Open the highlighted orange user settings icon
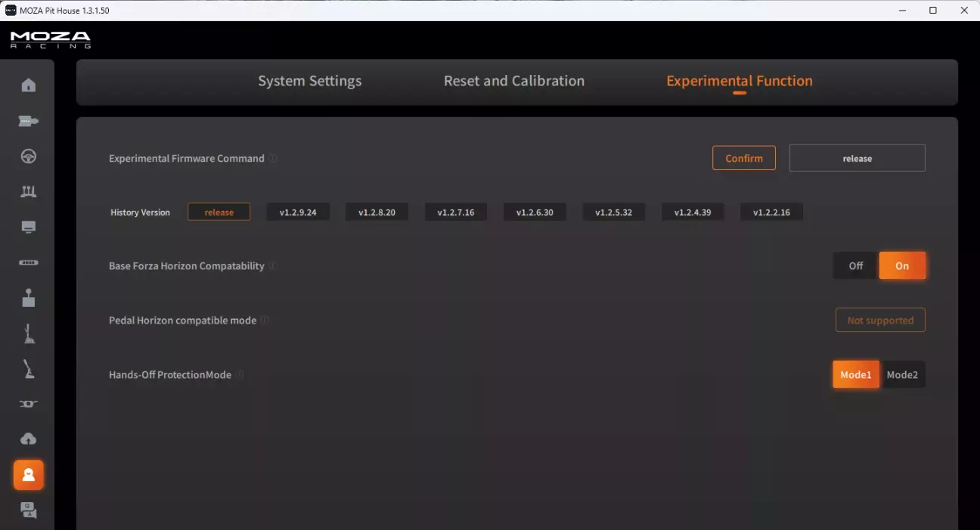Image resolution: width=980 pixels, height=530 pixels. click(x=29, y=475)
